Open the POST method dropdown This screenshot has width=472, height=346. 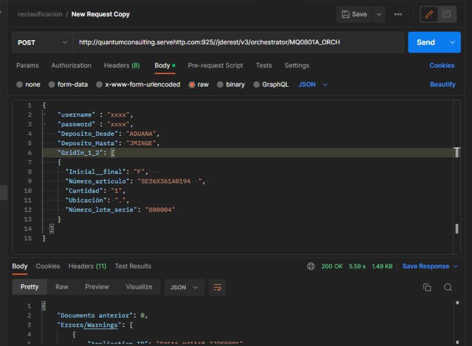(x=41, y=43)
